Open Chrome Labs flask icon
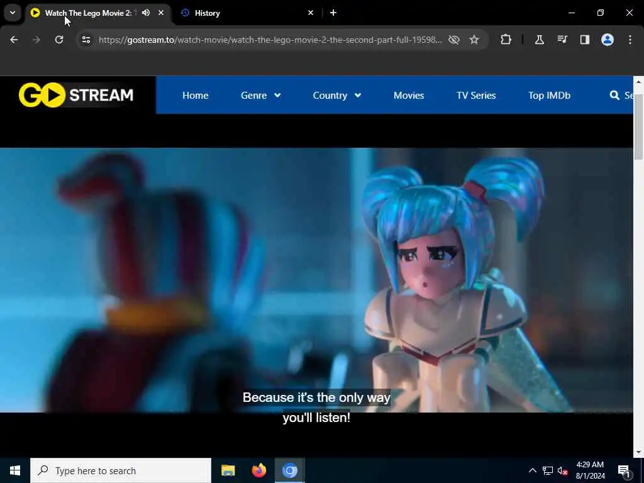The image size is (644, 483). coord(539,40)
